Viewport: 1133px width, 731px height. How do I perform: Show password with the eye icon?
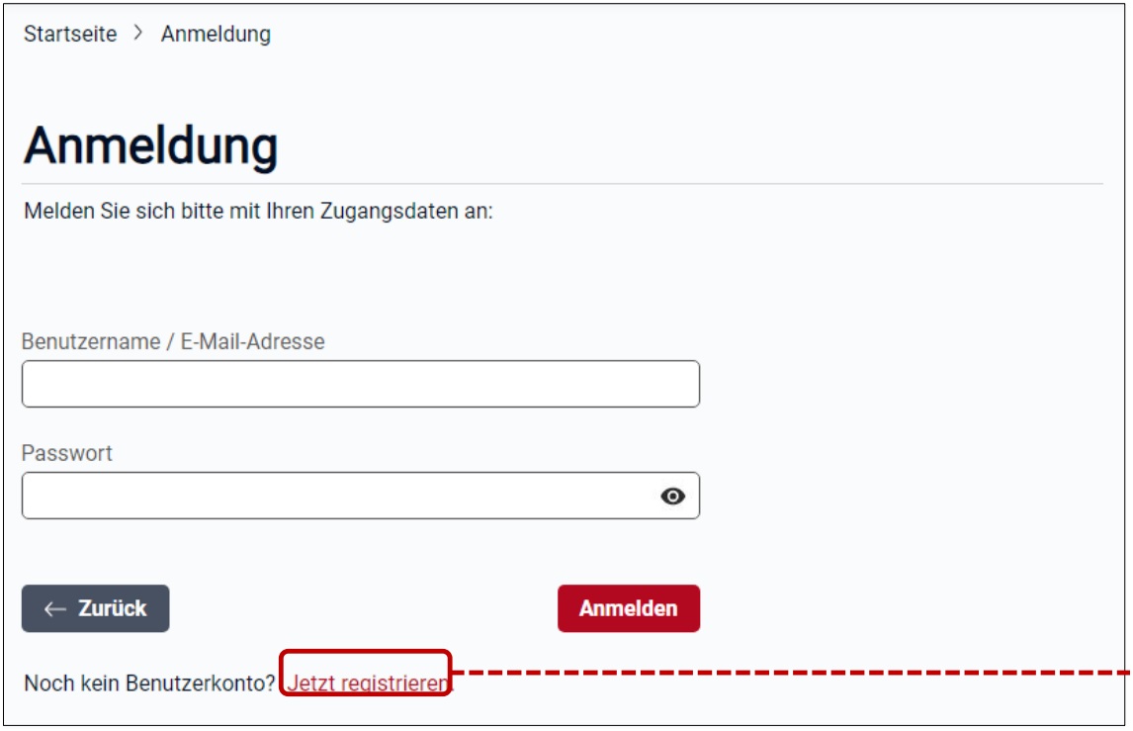(673, 497)
